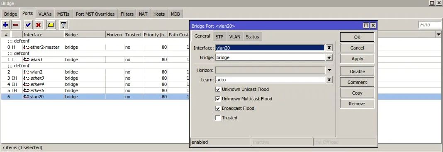Select the wlan2 row name
This screenshot has width=443, height=152.
(37, 72)
